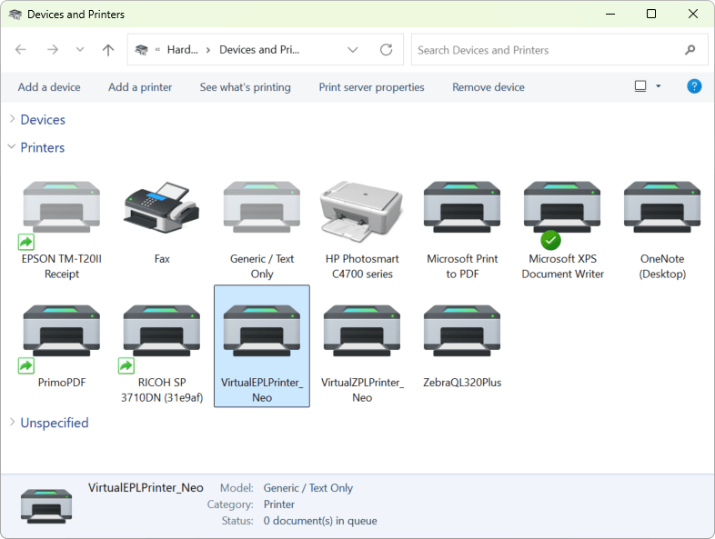The width and height of the screenshot is (715, 539).
Task: Select the VirtualEPLPrinter_Neo printer icon
Action: point(262,331)
